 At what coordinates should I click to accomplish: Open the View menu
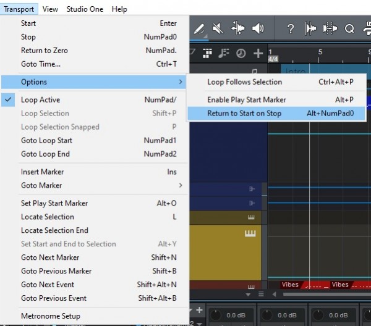click(x=51, y=9)
